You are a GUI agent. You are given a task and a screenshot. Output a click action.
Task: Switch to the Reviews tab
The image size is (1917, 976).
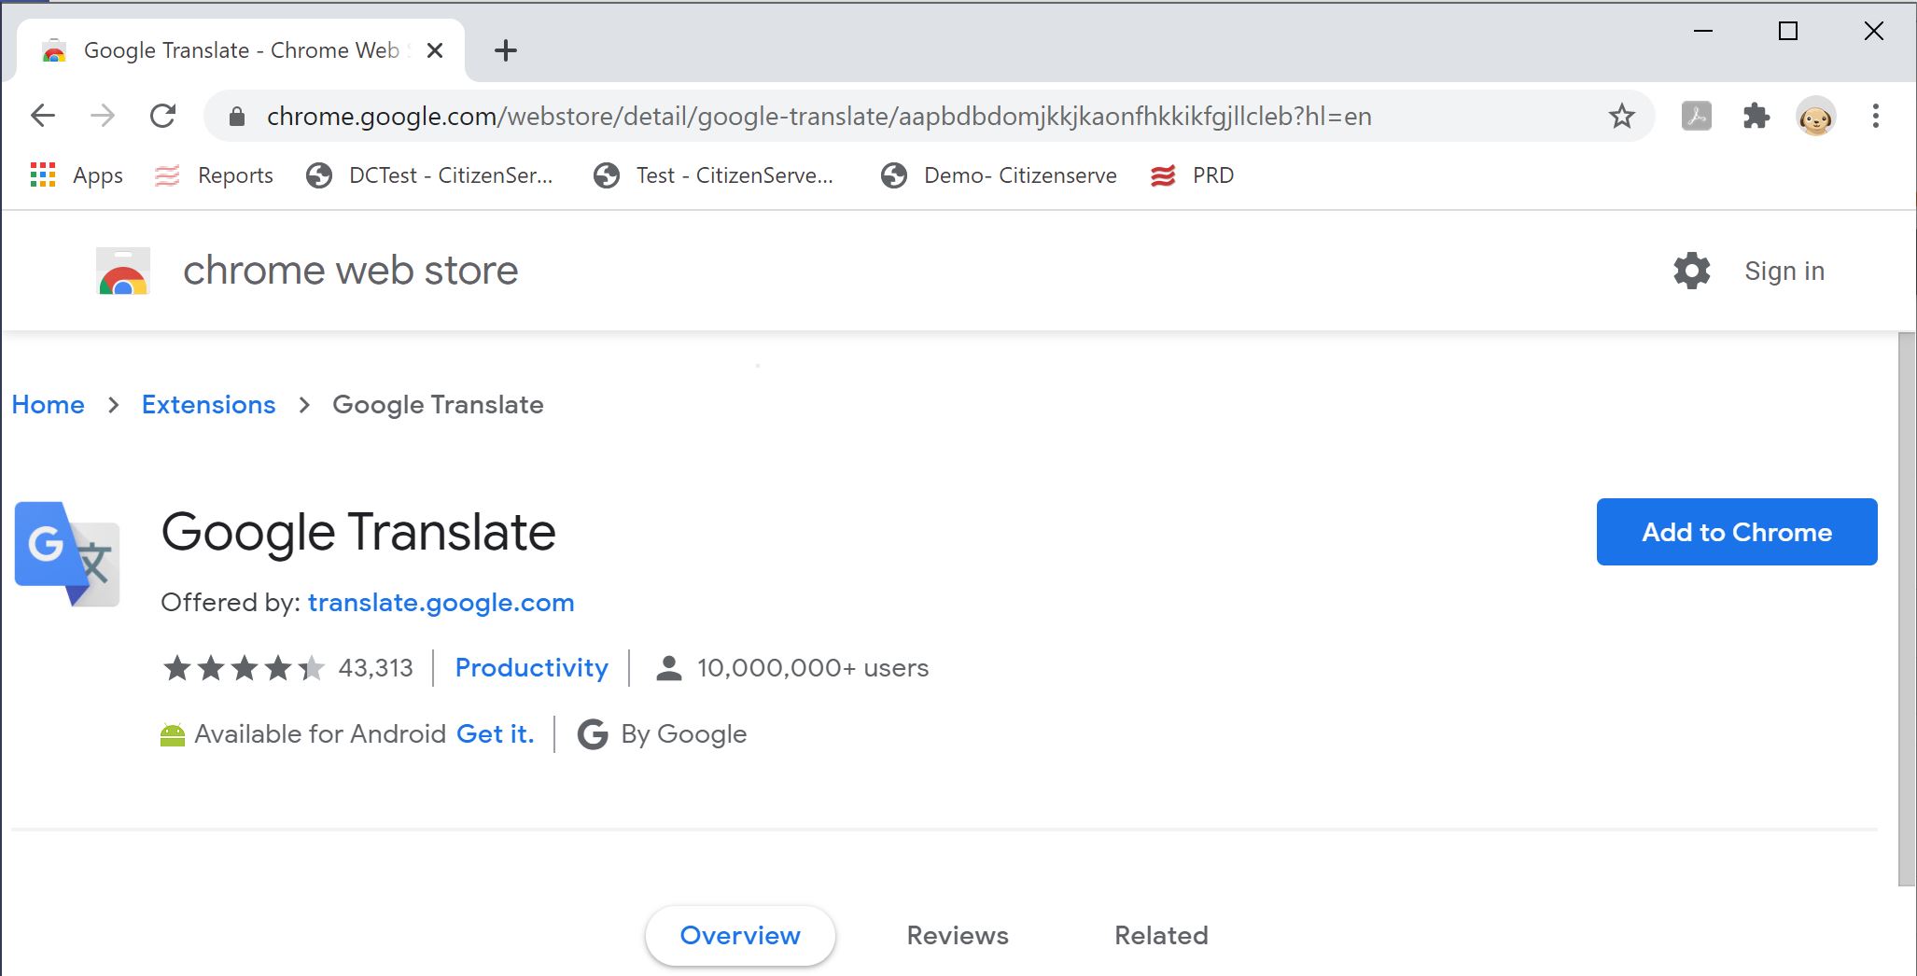[957, 935]
